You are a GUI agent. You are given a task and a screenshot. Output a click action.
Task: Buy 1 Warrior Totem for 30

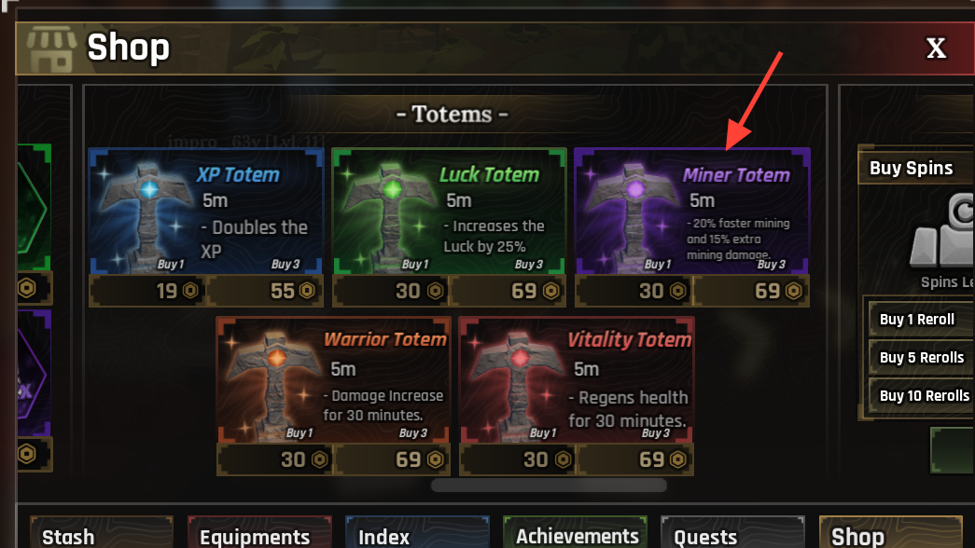tap(275, 459)
